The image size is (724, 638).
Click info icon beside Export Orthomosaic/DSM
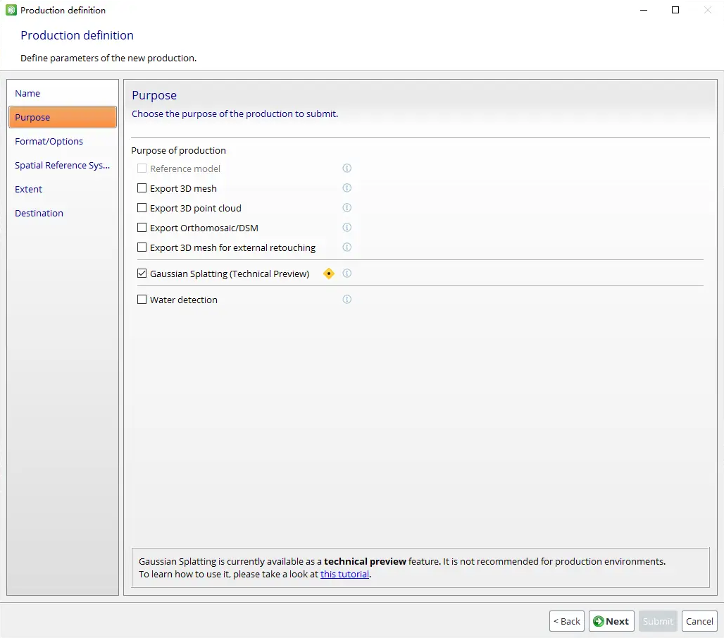point(347,228)
